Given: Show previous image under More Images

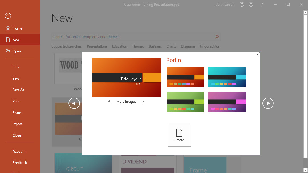Looking at the screenshot, I should (x=109, y=102).
